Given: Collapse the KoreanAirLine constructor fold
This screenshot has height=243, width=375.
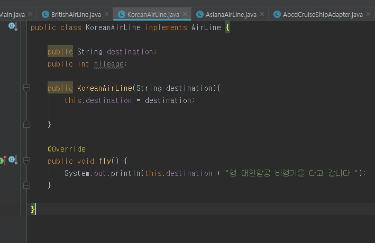Looking at the screenshot, I should 26,88.
